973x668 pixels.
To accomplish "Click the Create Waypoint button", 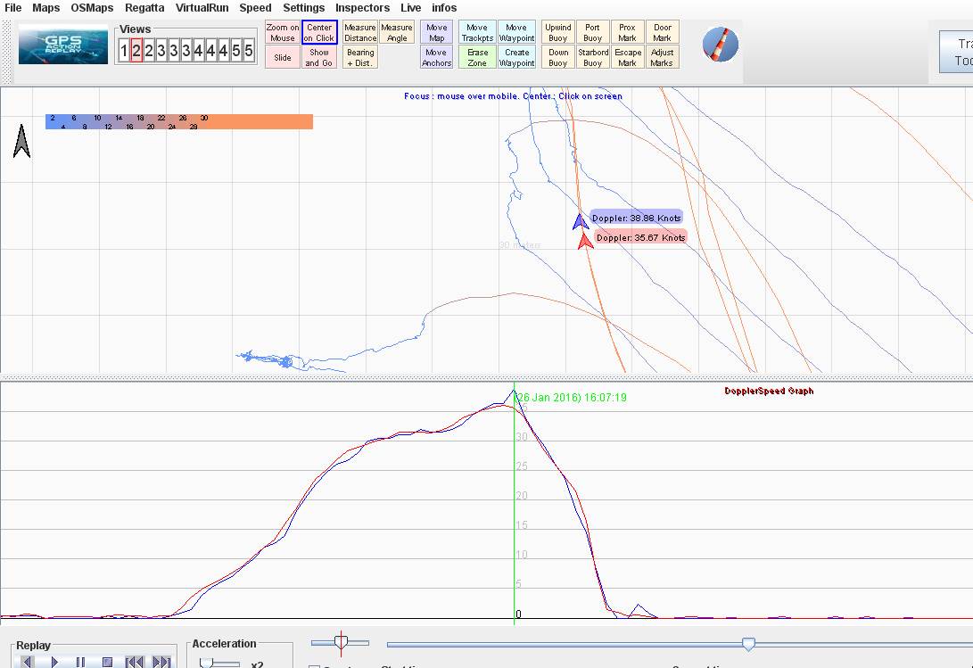I will coord(516,58).
